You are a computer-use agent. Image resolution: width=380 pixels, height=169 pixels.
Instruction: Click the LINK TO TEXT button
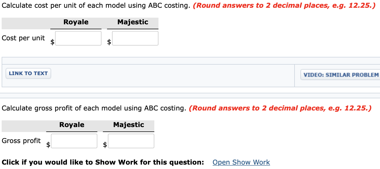coord(28,73)
